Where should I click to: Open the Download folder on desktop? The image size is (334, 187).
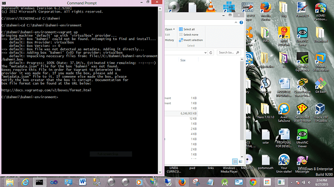coord(320,35)
